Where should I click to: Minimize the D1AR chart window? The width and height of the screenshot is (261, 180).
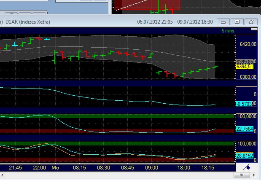pos(223,22)
